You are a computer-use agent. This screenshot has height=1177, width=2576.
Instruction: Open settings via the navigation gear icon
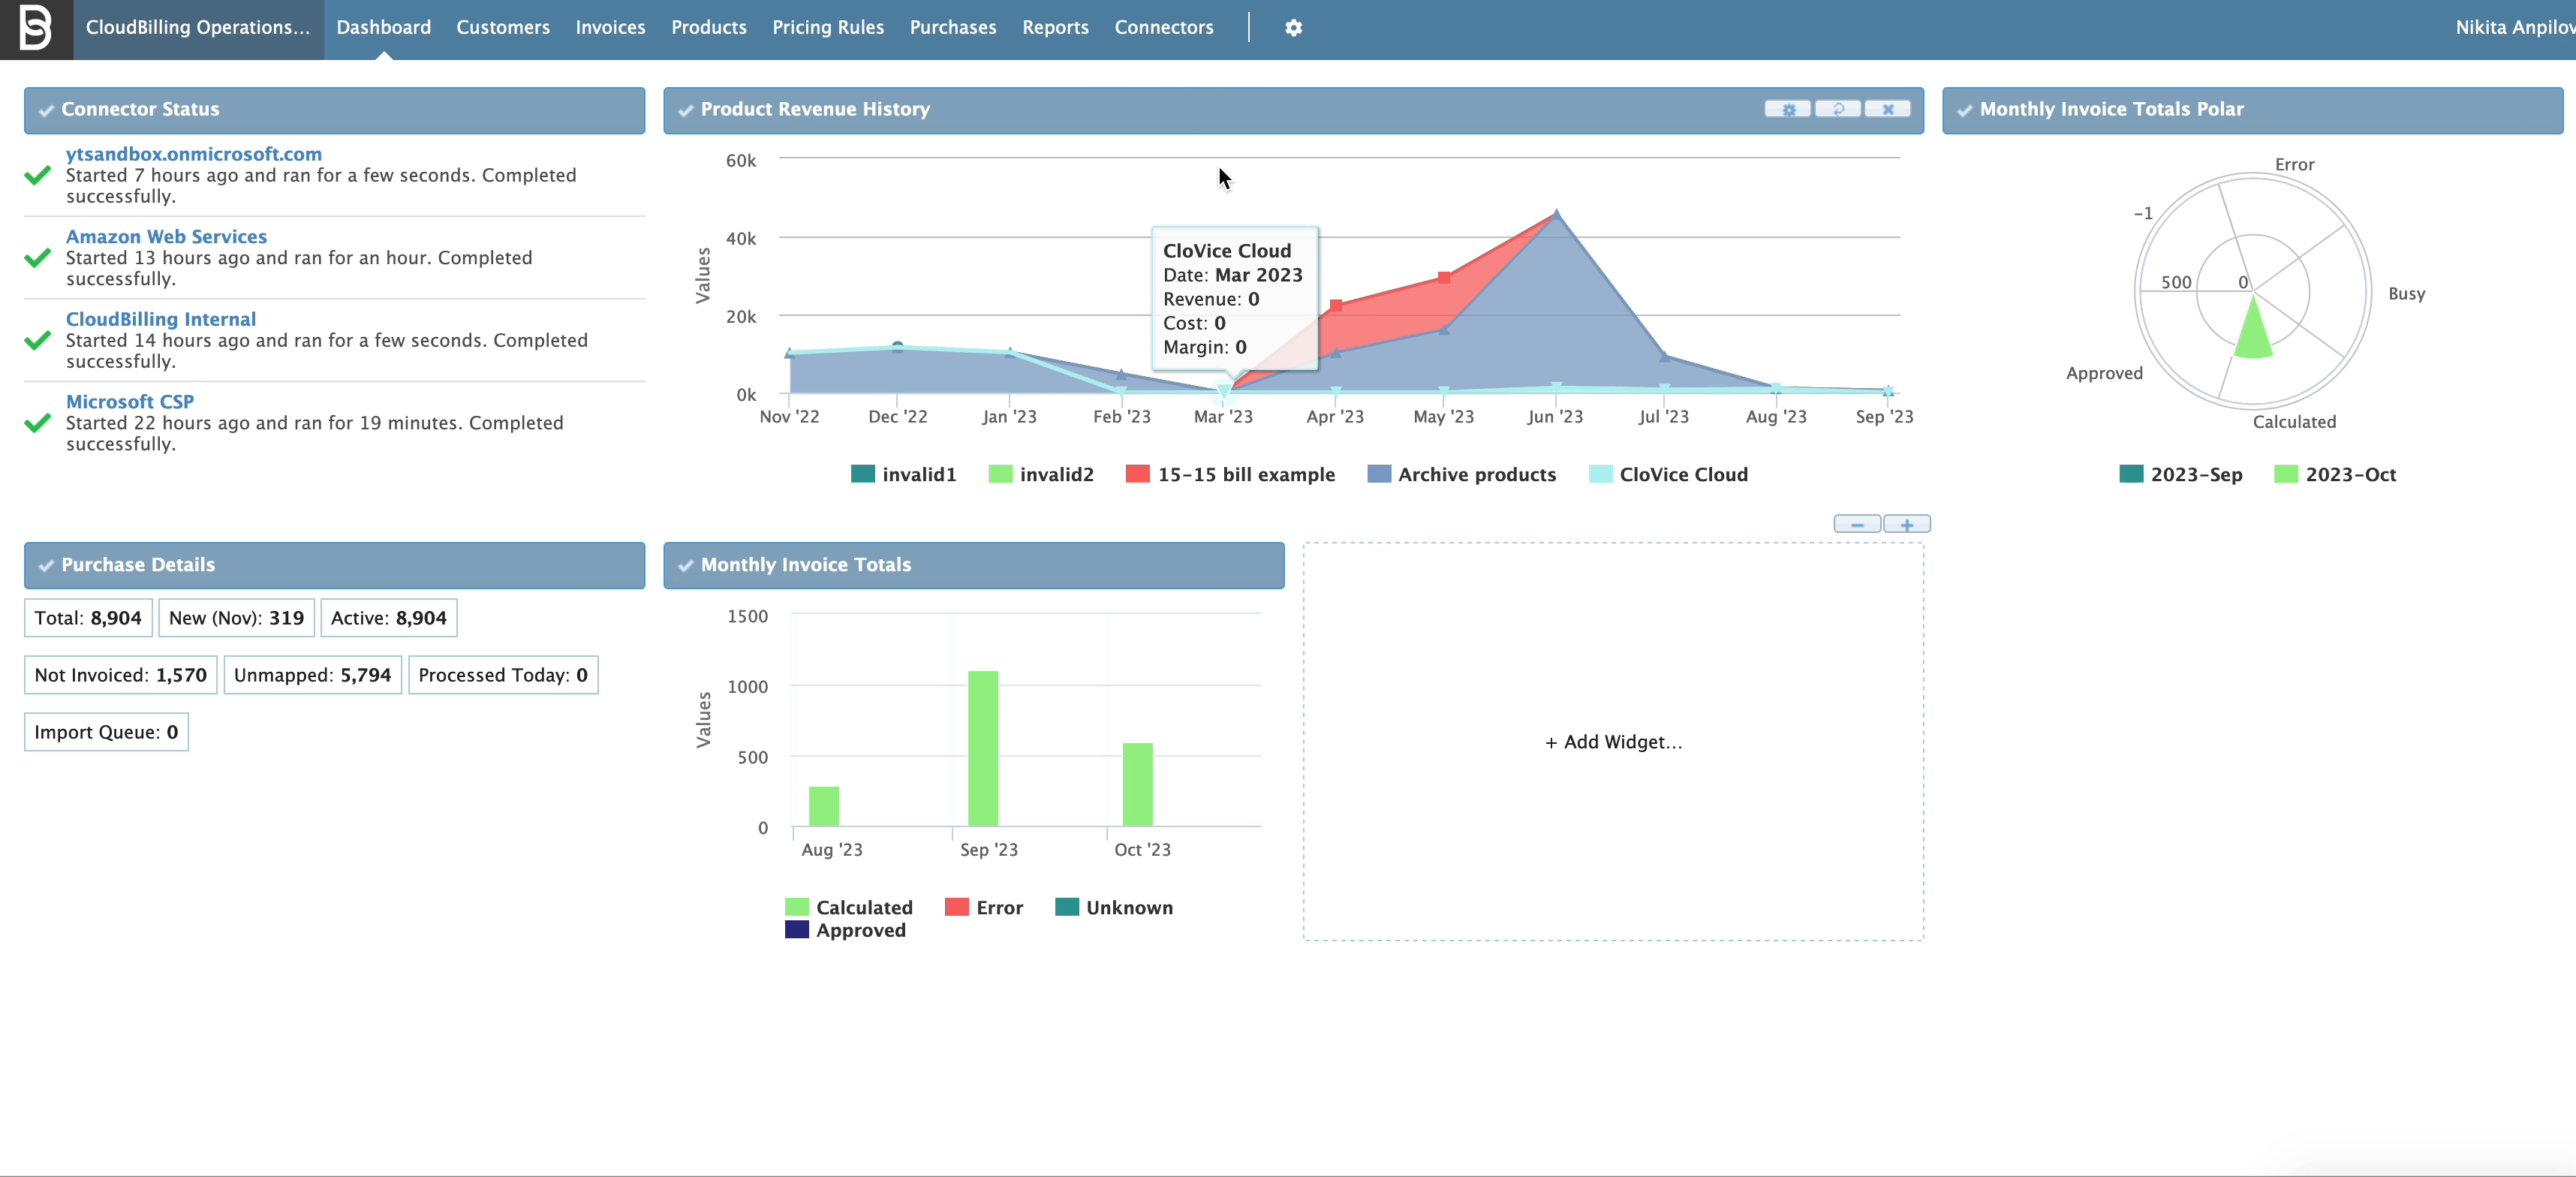point(1293,27)
